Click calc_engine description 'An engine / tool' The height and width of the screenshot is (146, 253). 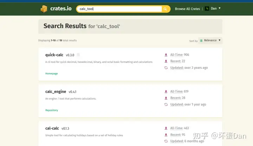coord(71,99)
